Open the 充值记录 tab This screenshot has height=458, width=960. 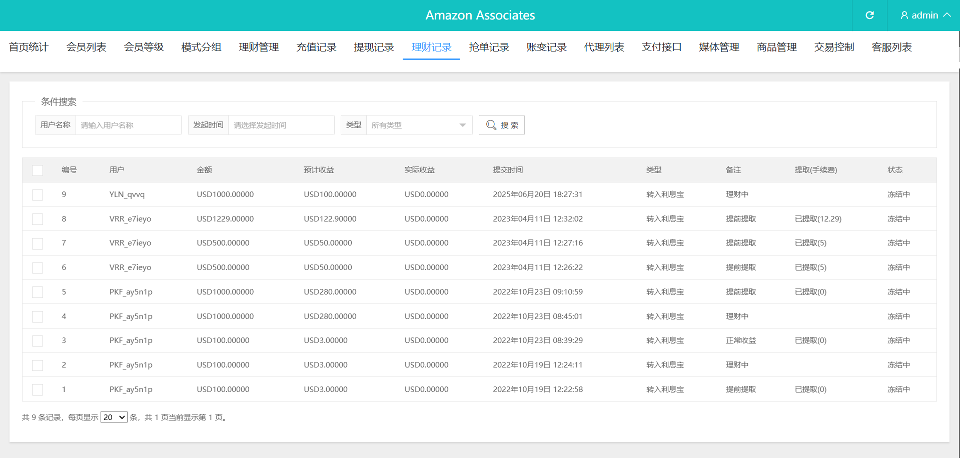point(316,47)
